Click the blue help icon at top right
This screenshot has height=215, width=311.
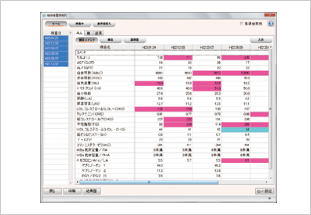click(x=271, y=23)
